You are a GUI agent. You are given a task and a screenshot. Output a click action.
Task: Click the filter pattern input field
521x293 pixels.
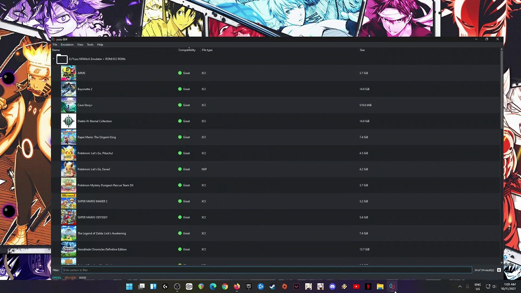267,270
